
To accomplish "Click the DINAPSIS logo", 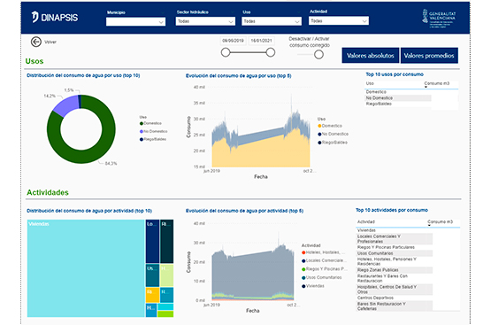I will [x=55, y=17].
